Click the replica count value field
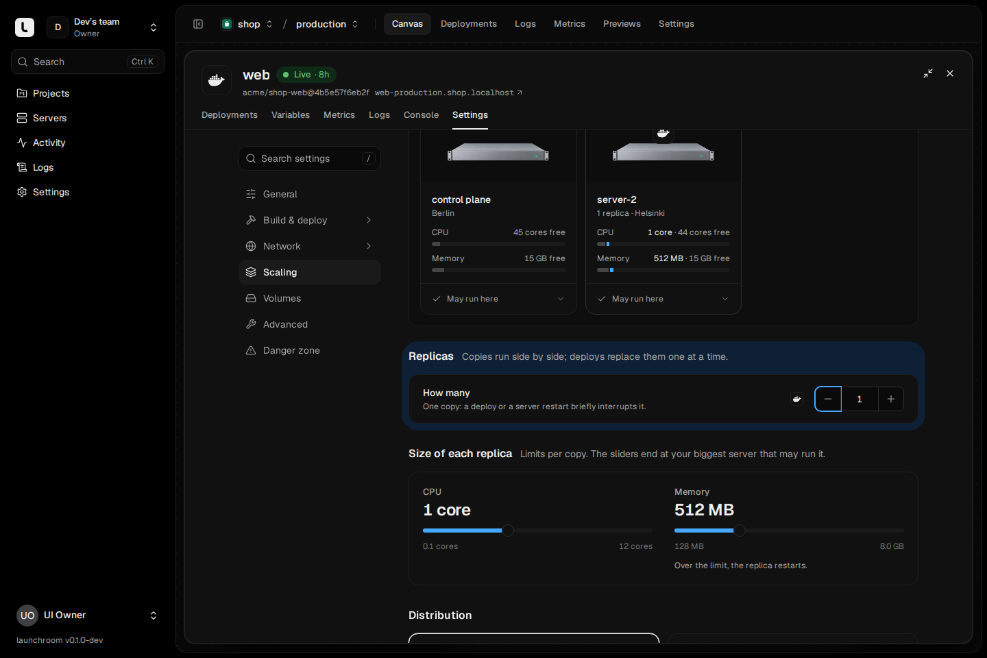987x658 pixels. coord(860,399)
